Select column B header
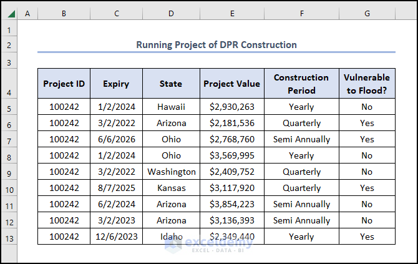418x264 pixels. pos(64,13)
